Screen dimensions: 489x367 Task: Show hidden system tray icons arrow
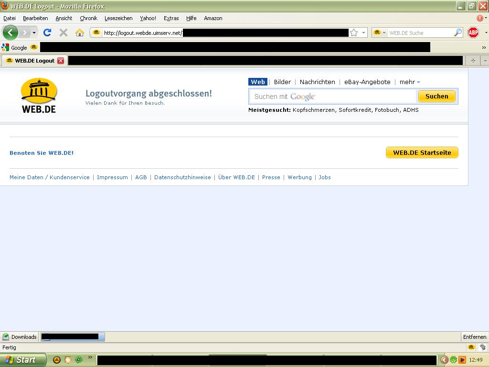coord(444,360)
